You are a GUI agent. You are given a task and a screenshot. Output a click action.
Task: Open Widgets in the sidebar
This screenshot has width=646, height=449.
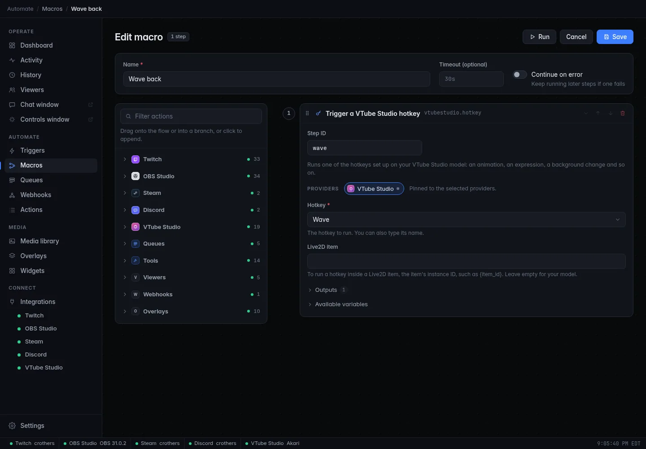coord(51,271)
